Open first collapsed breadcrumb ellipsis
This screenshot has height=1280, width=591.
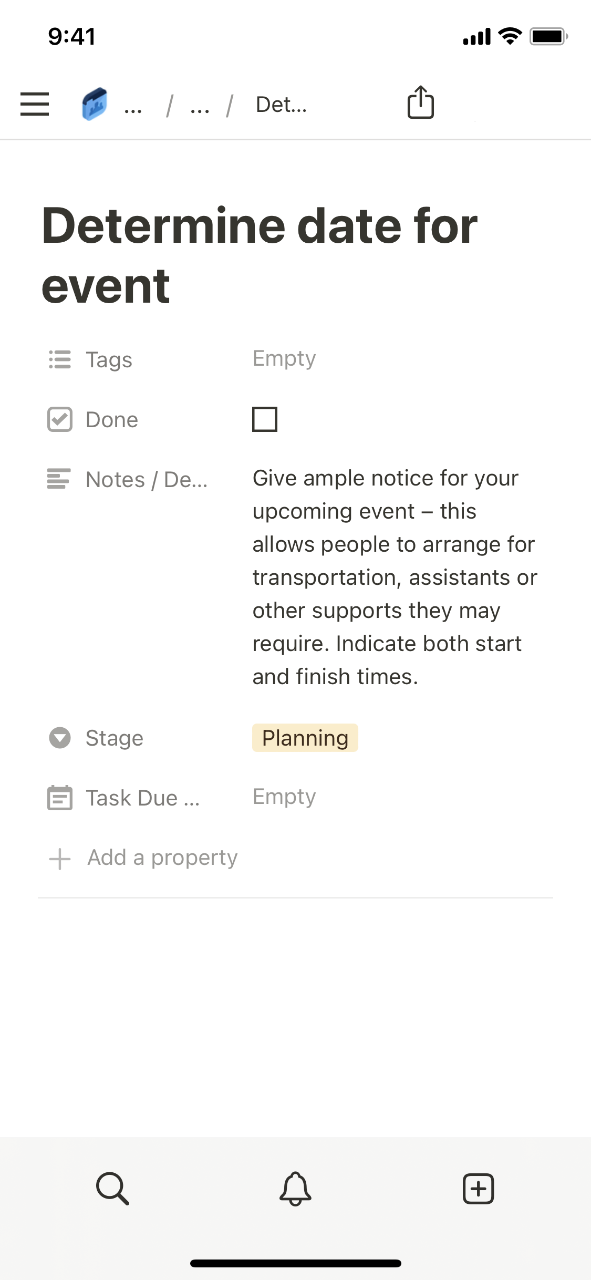(x=133, y=108)
